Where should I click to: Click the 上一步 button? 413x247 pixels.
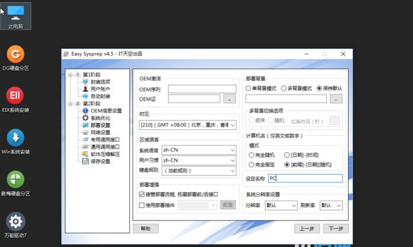(x=307, y=228)
